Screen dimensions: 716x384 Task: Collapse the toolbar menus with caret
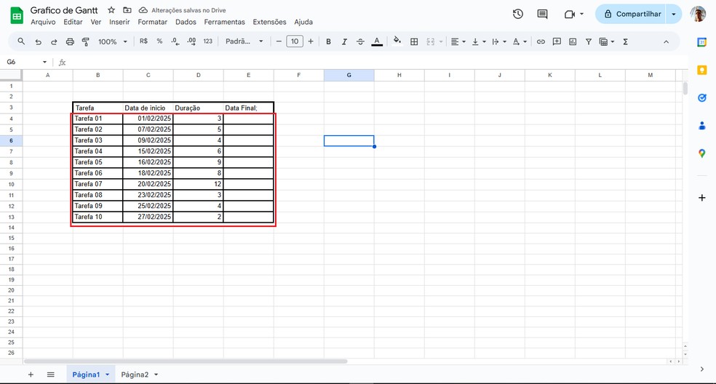click(x=667, y=41)
